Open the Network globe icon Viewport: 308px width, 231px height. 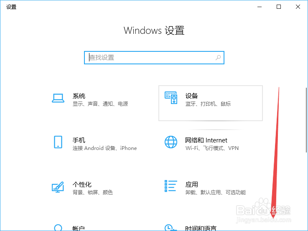[x=171, y=142]
